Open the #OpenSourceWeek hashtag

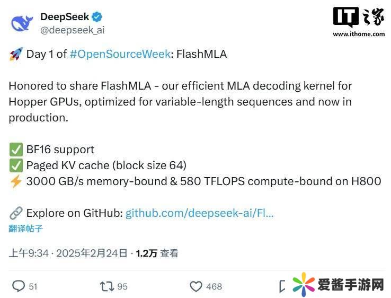pos(120,54)
